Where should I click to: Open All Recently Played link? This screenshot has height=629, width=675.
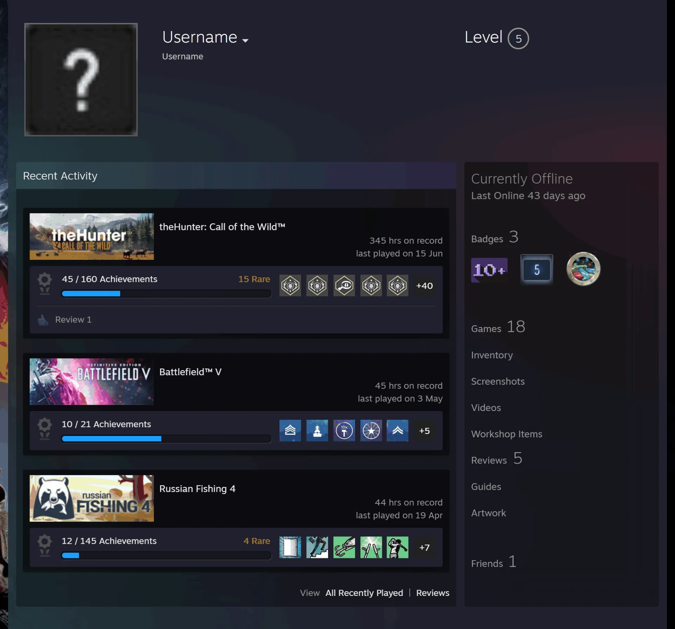(x=364, y=593)
